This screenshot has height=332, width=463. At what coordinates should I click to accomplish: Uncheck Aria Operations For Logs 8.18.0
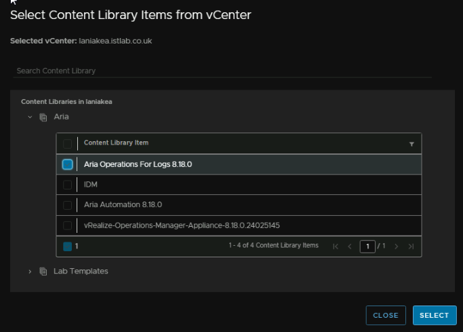click(x=67, y=164)
